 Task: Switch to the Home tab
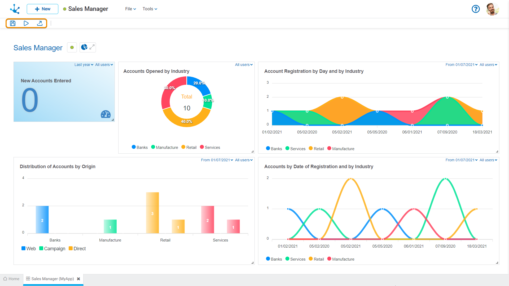pyautogui.click(x=11, y=279)
